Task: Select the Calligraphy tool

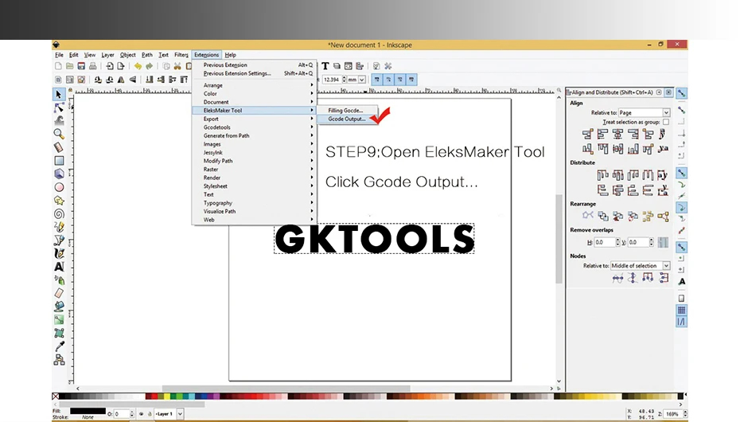Action: point(59,253)
